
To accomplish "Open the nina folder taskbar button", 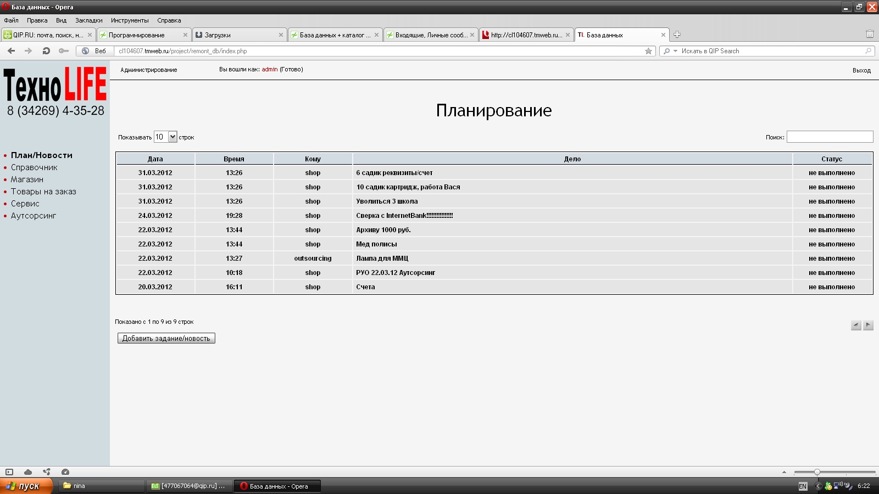I will coord(102,486).
